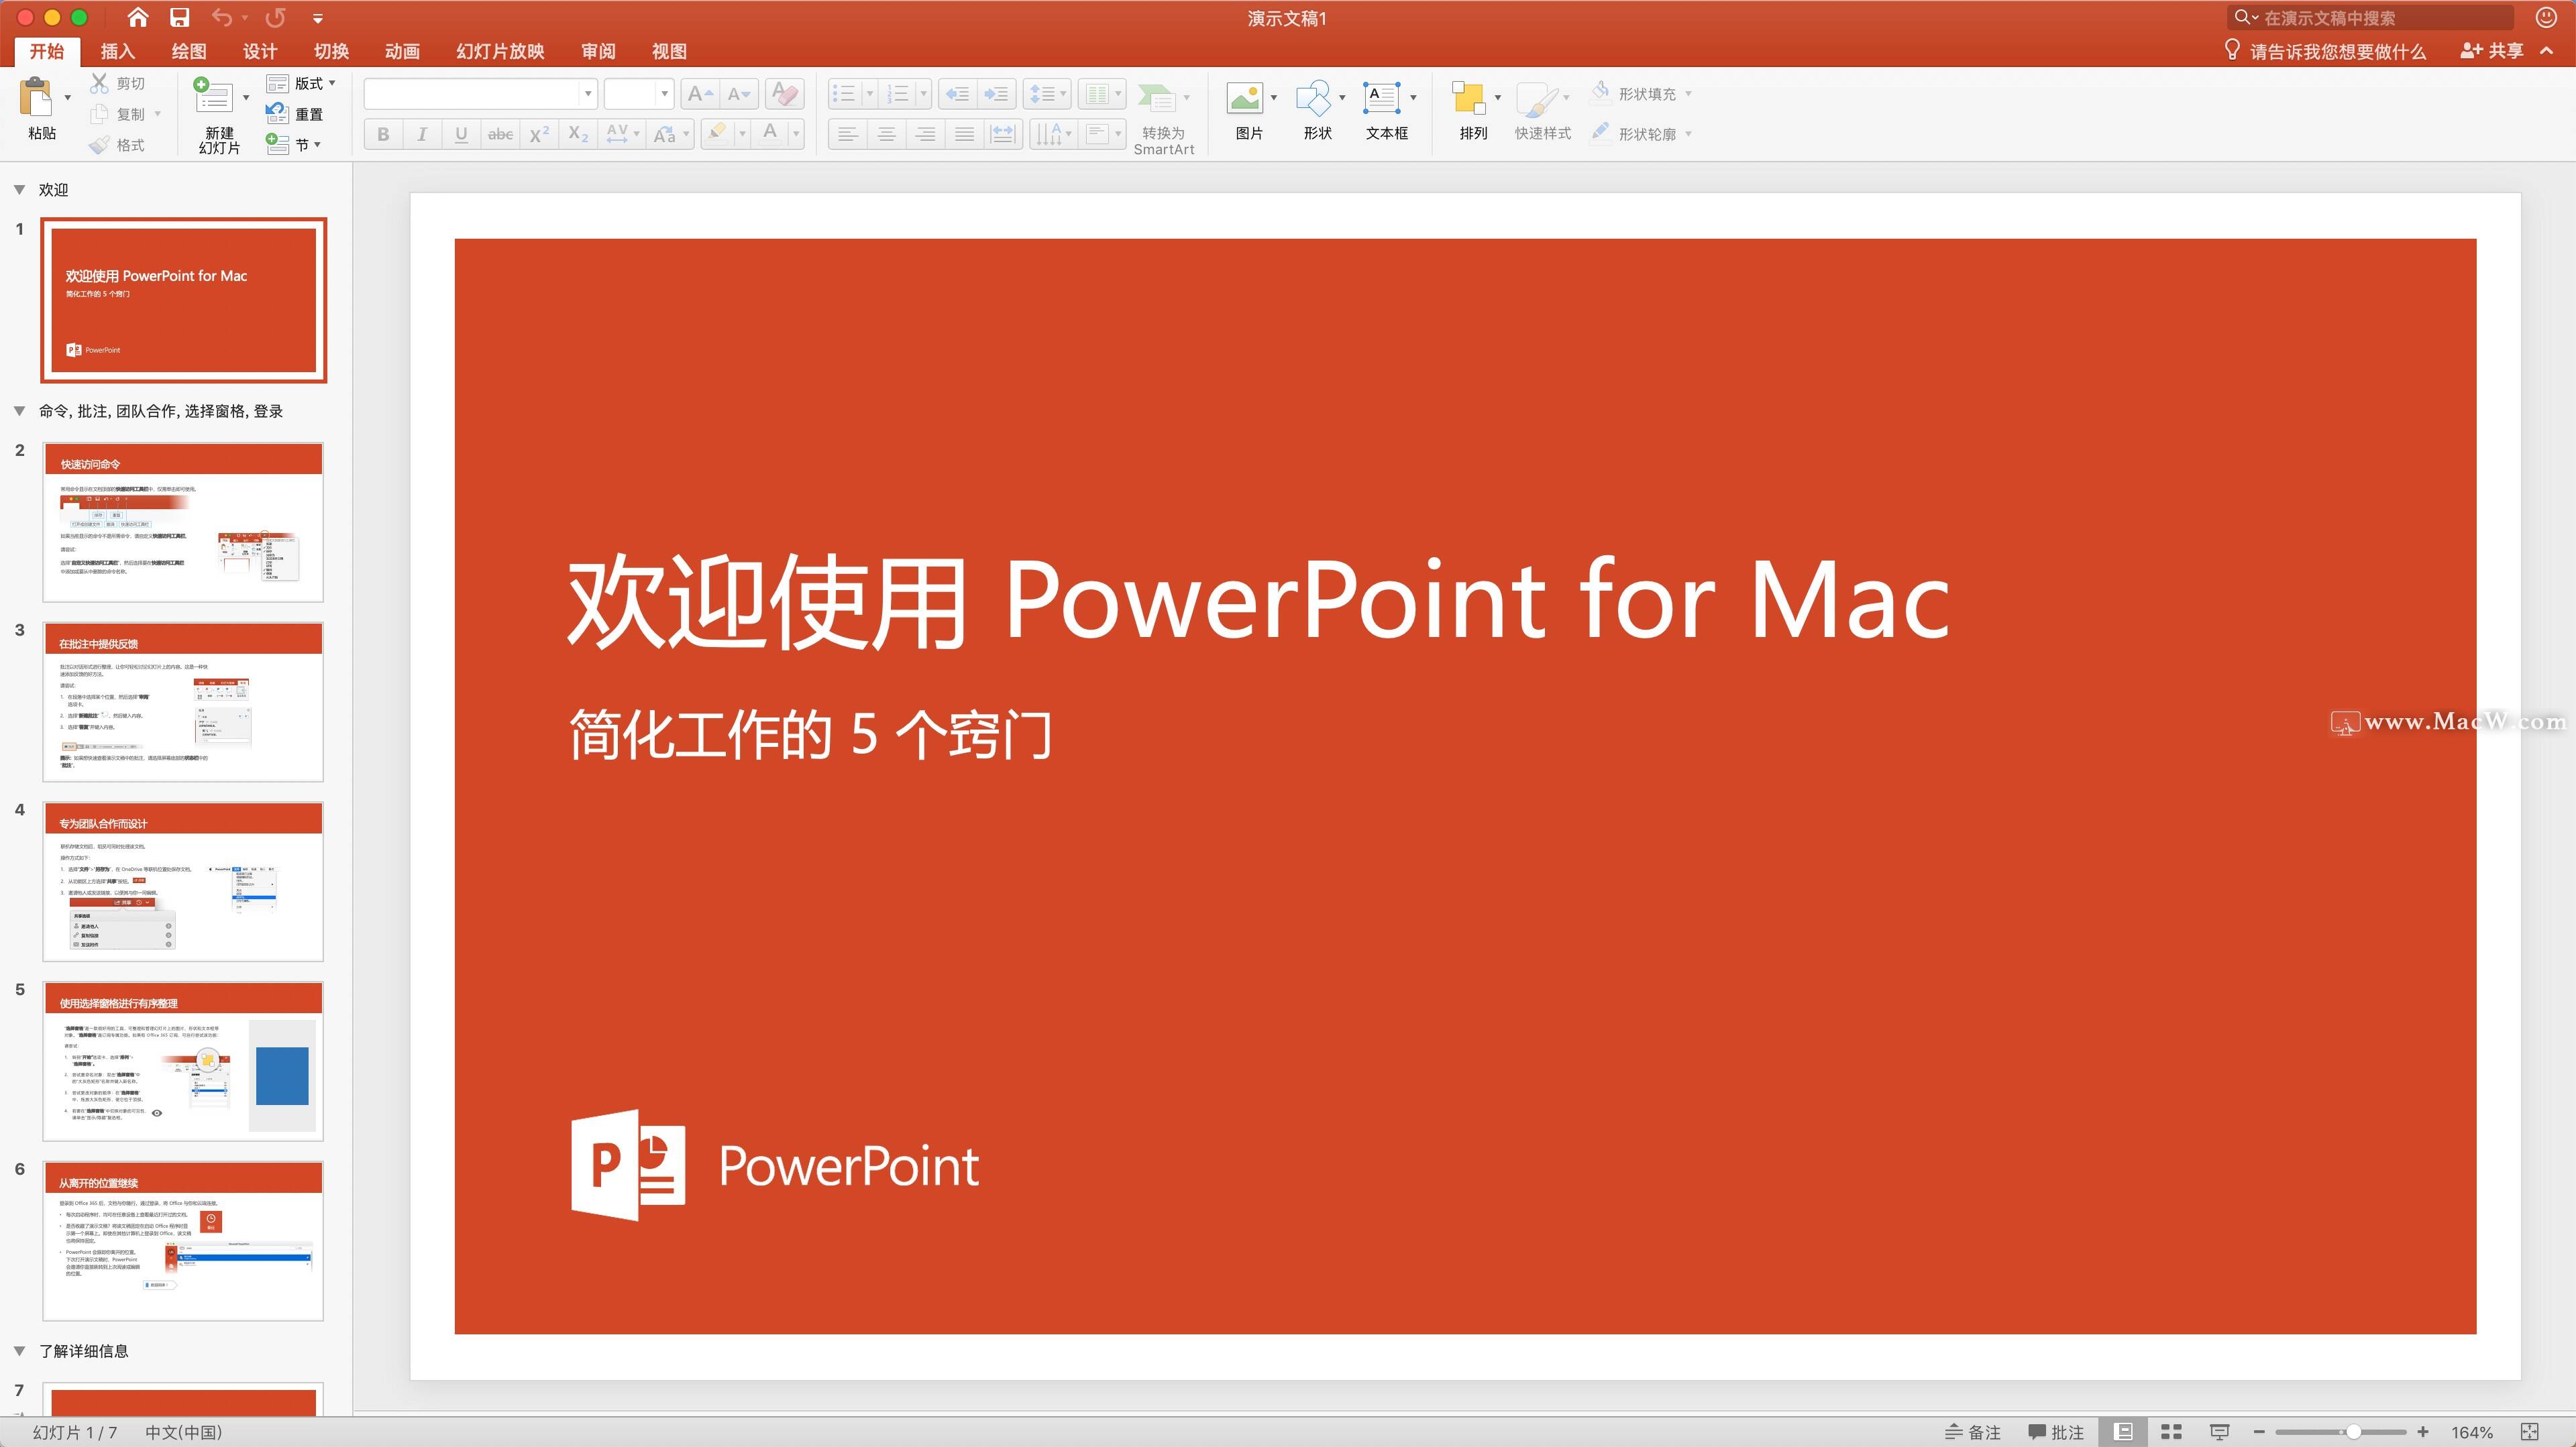Collapse the 欢迎 section
The height and width of the screenshot is (1447, 2576).
(19, 189)
